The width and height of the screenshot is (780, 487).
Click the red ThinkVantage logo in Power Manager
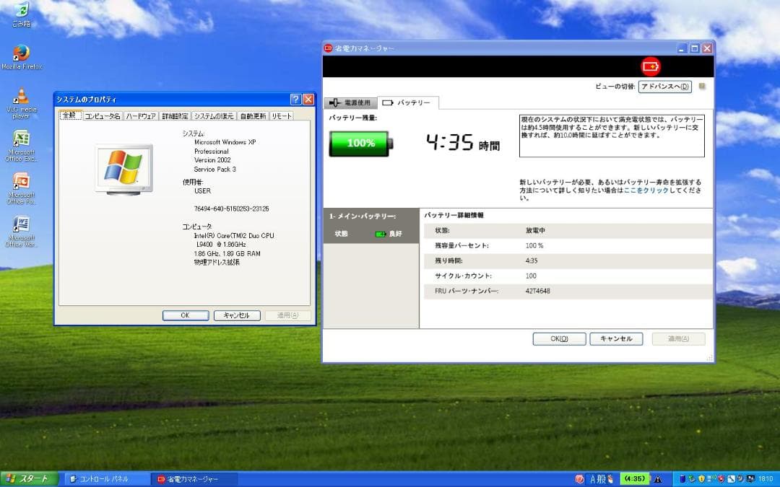651,66
